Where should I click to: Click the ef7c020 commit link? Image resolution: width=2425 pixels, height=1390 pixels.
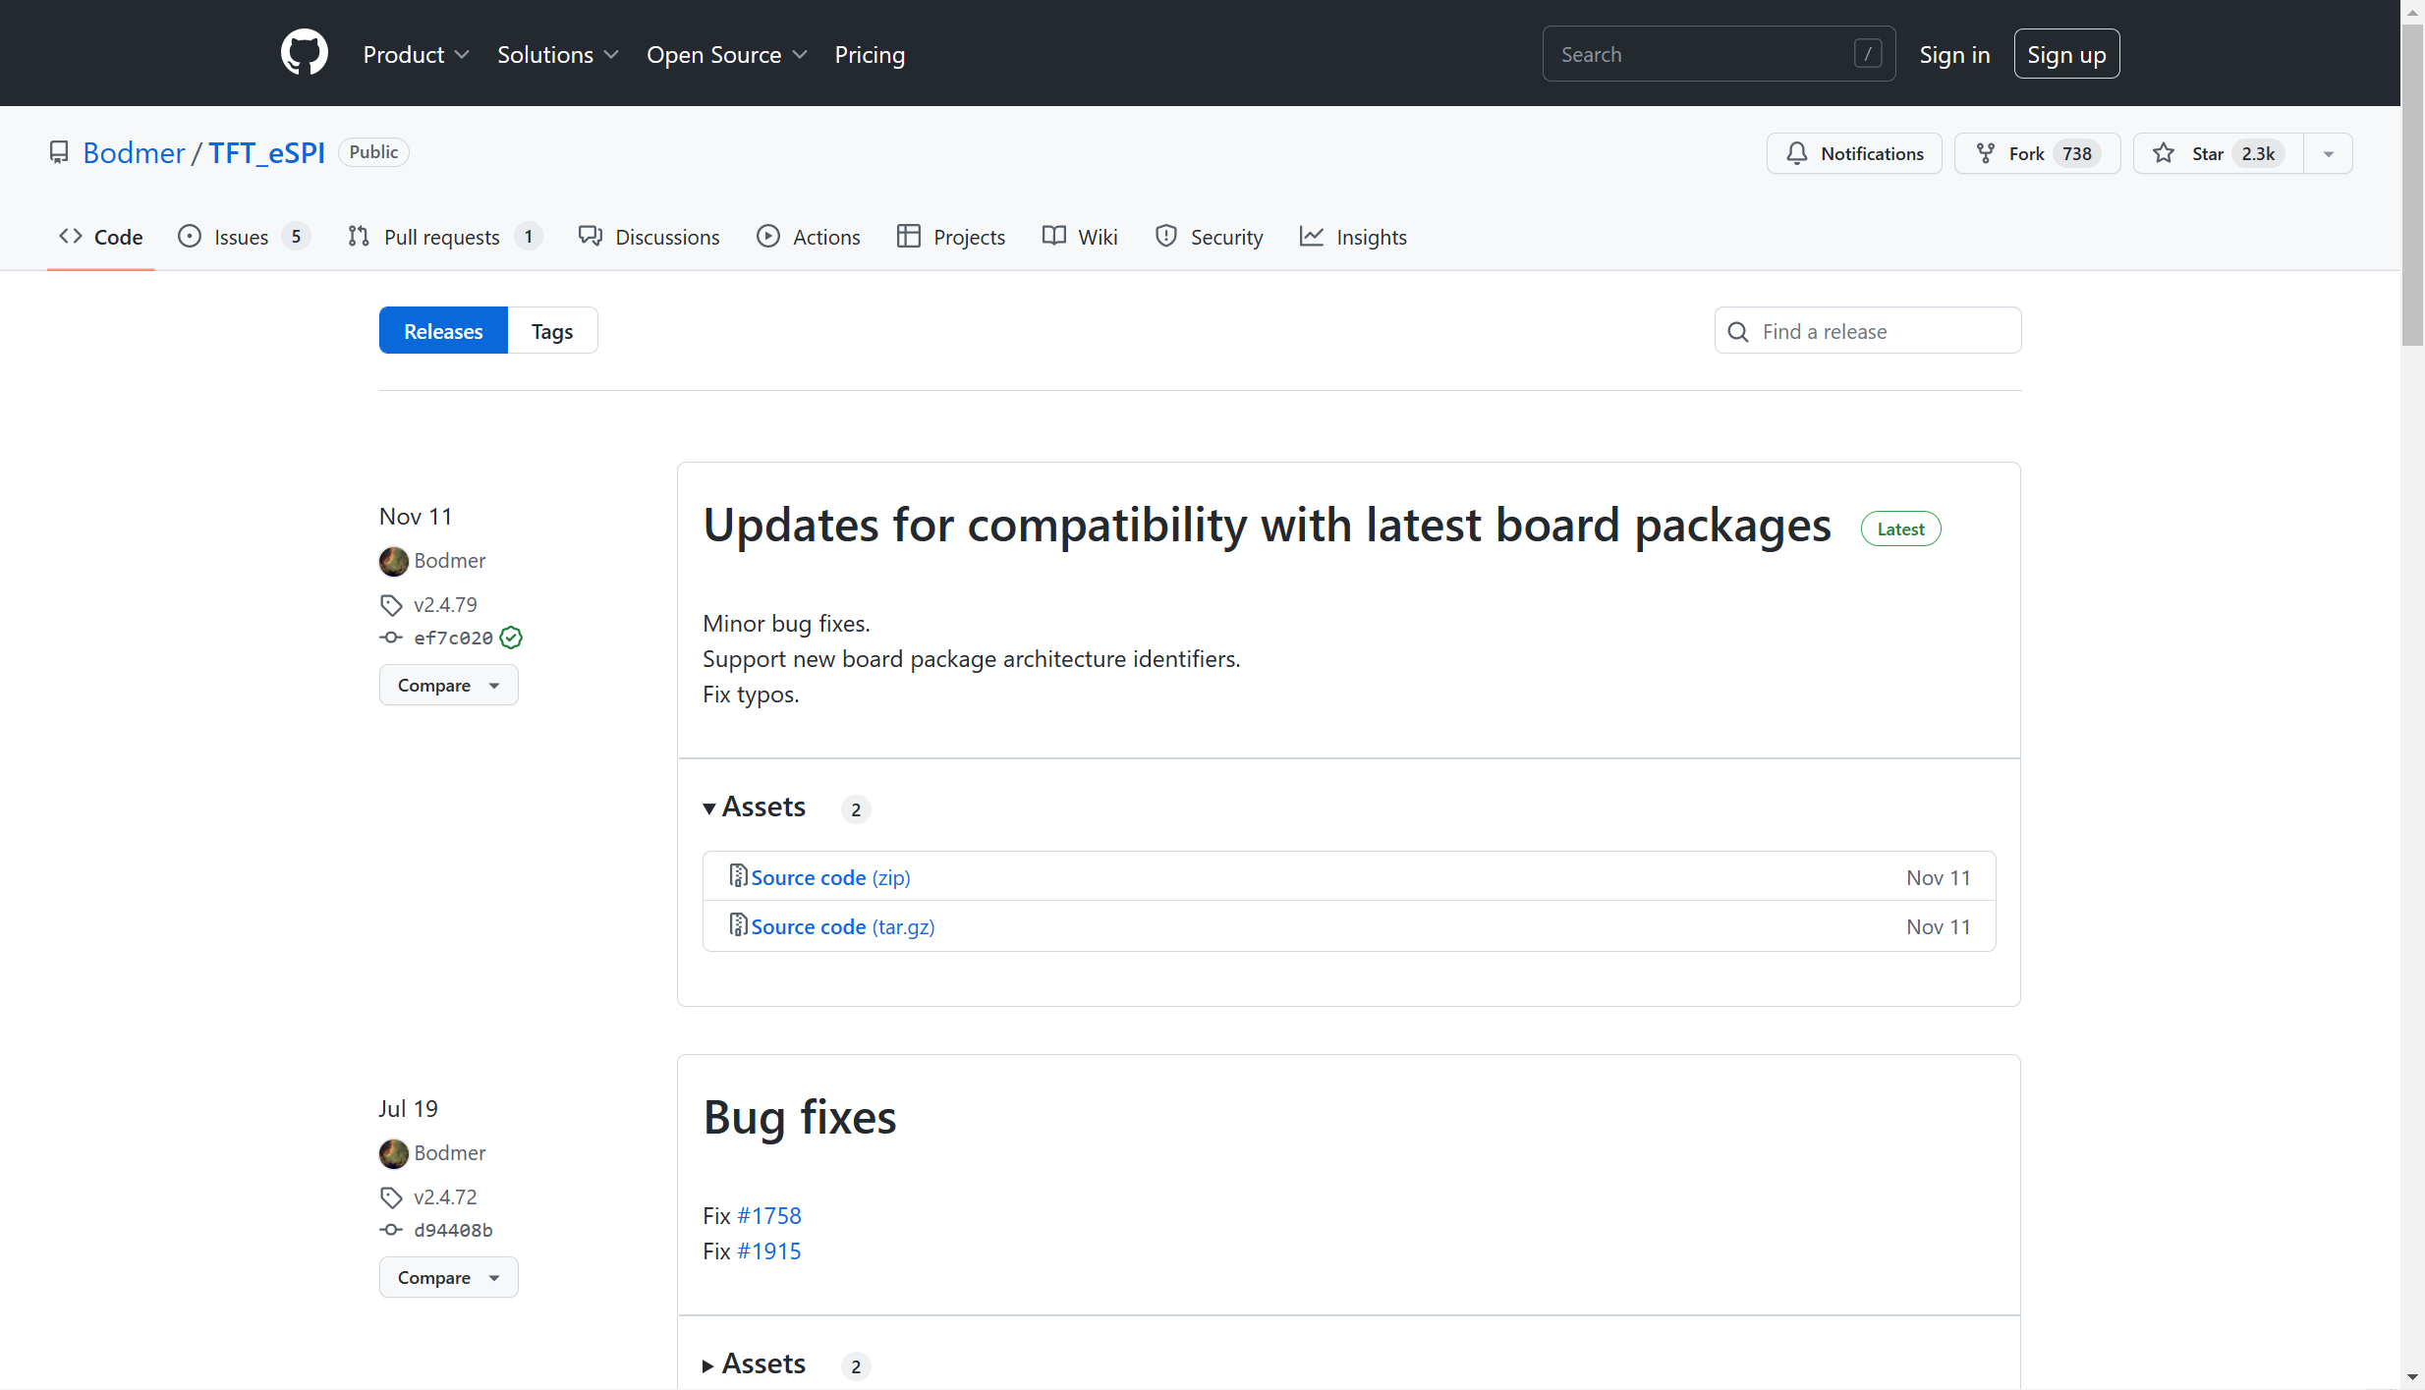point(453,638)
